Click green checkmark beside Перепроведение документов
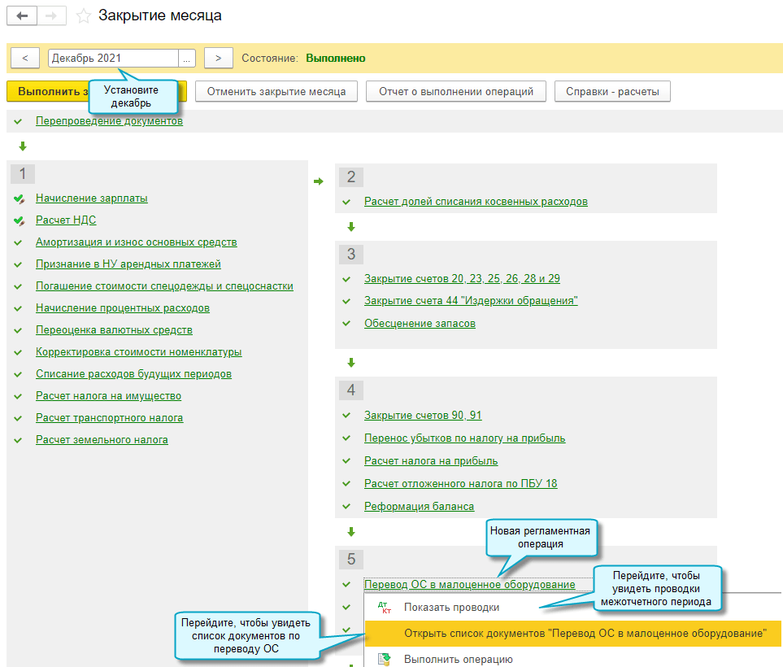 click(x=18, y=121)
